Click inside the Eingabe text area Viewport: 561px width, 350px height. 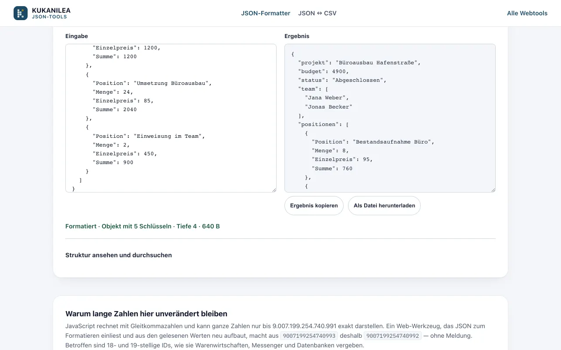171,118
